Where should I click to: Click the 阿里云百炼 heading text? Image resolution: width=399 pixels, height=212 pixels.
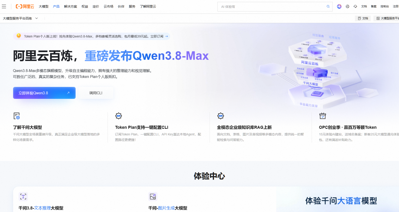pos(43,56)
